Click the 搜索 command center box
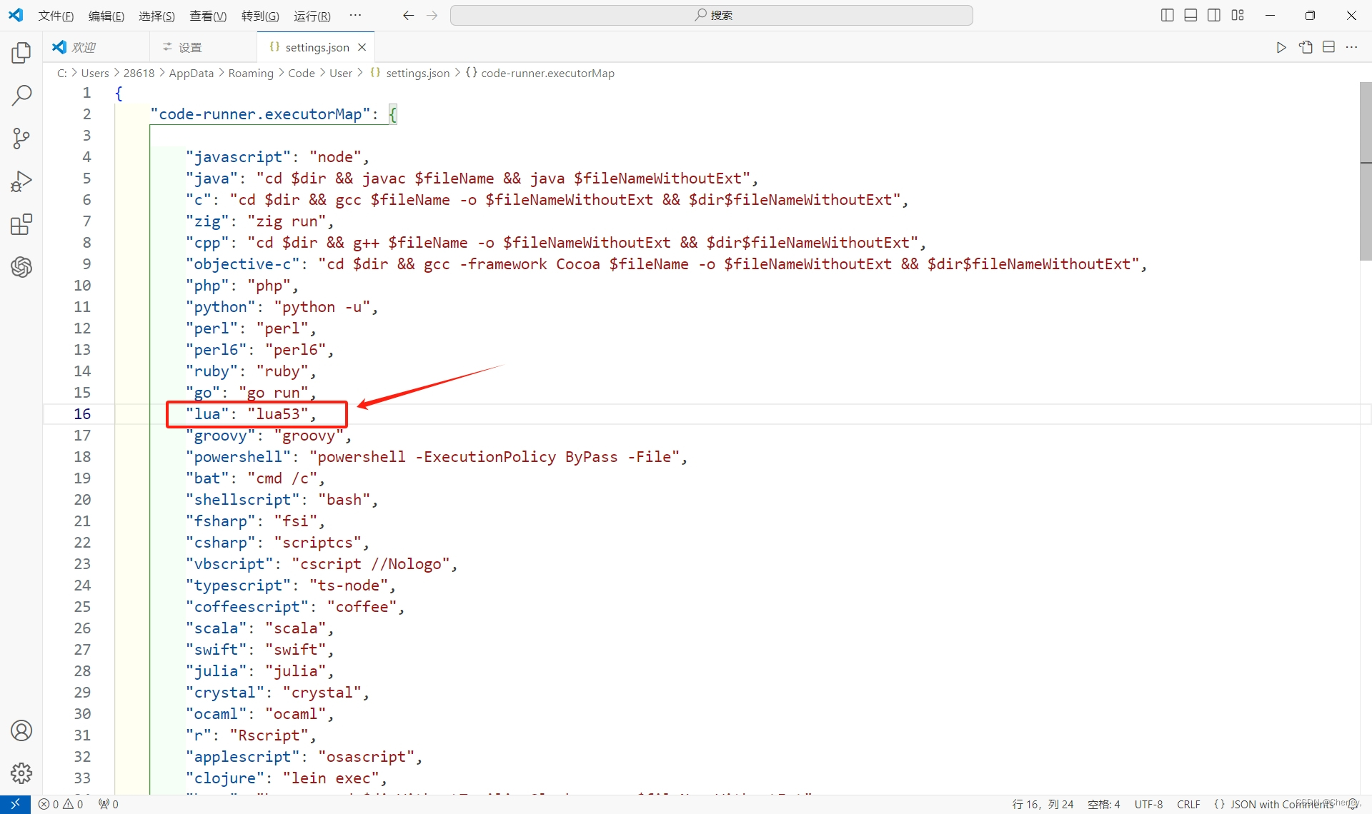This screenshot has height=814, width=1372. coord(711,15)
